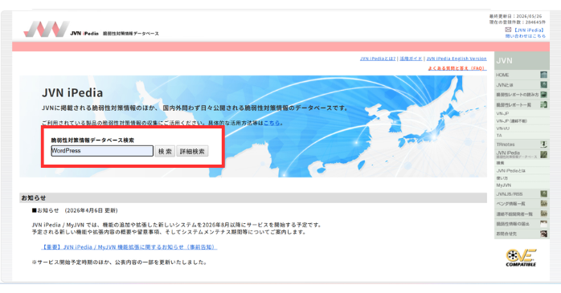Screen dimensions: 561x293
Task: Click the 脆弱性対策情報データベース検索 label
Action: (92, 140)
